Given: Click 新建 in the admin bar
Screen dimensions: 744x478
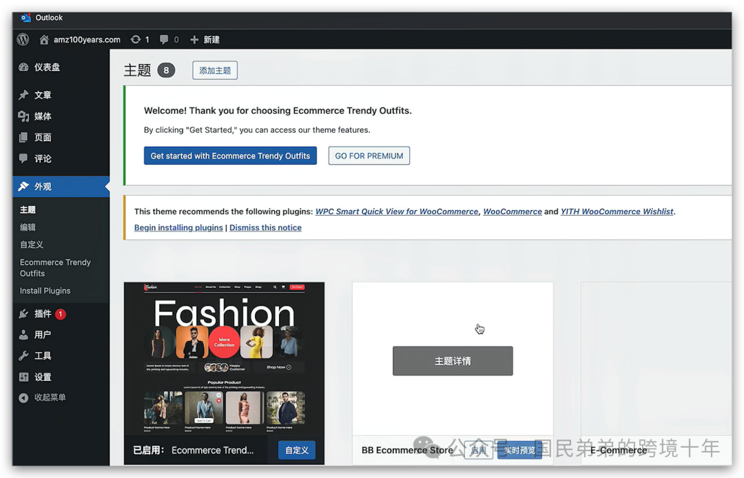Looking at the screenshot, I should 211,40.
